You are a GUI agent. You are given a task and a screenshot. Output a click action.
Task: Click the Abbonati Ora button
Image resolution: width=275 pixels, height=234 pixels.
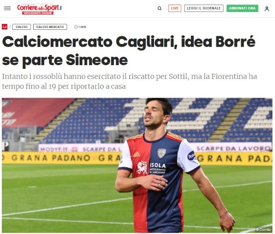point(242,8)
